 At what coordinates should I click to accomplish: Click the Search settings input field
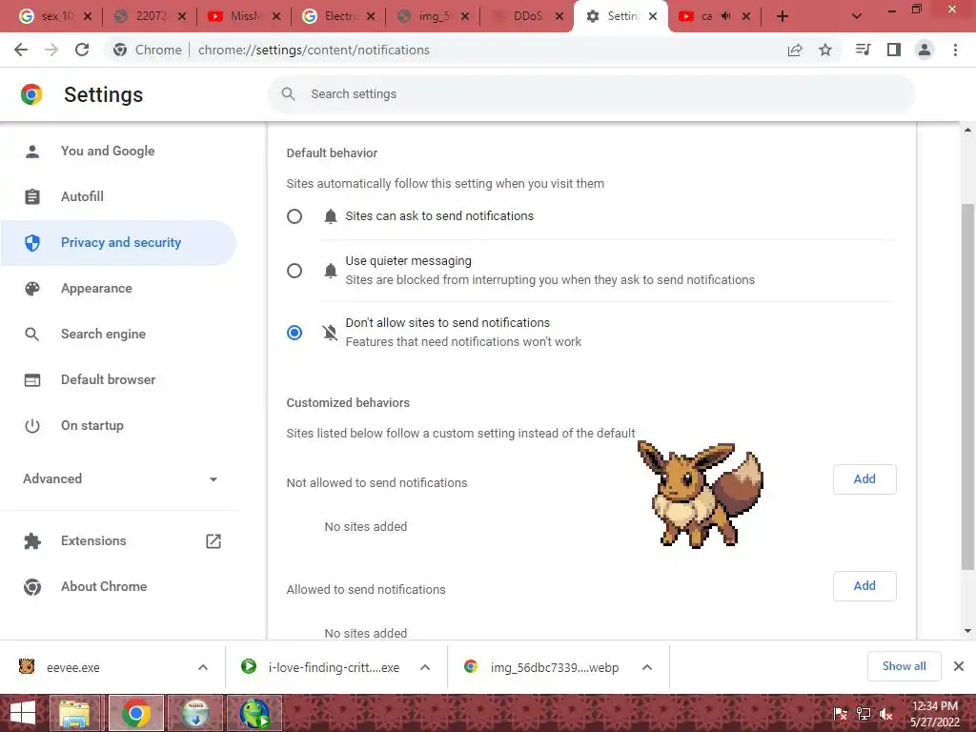(x=591, y=94)
